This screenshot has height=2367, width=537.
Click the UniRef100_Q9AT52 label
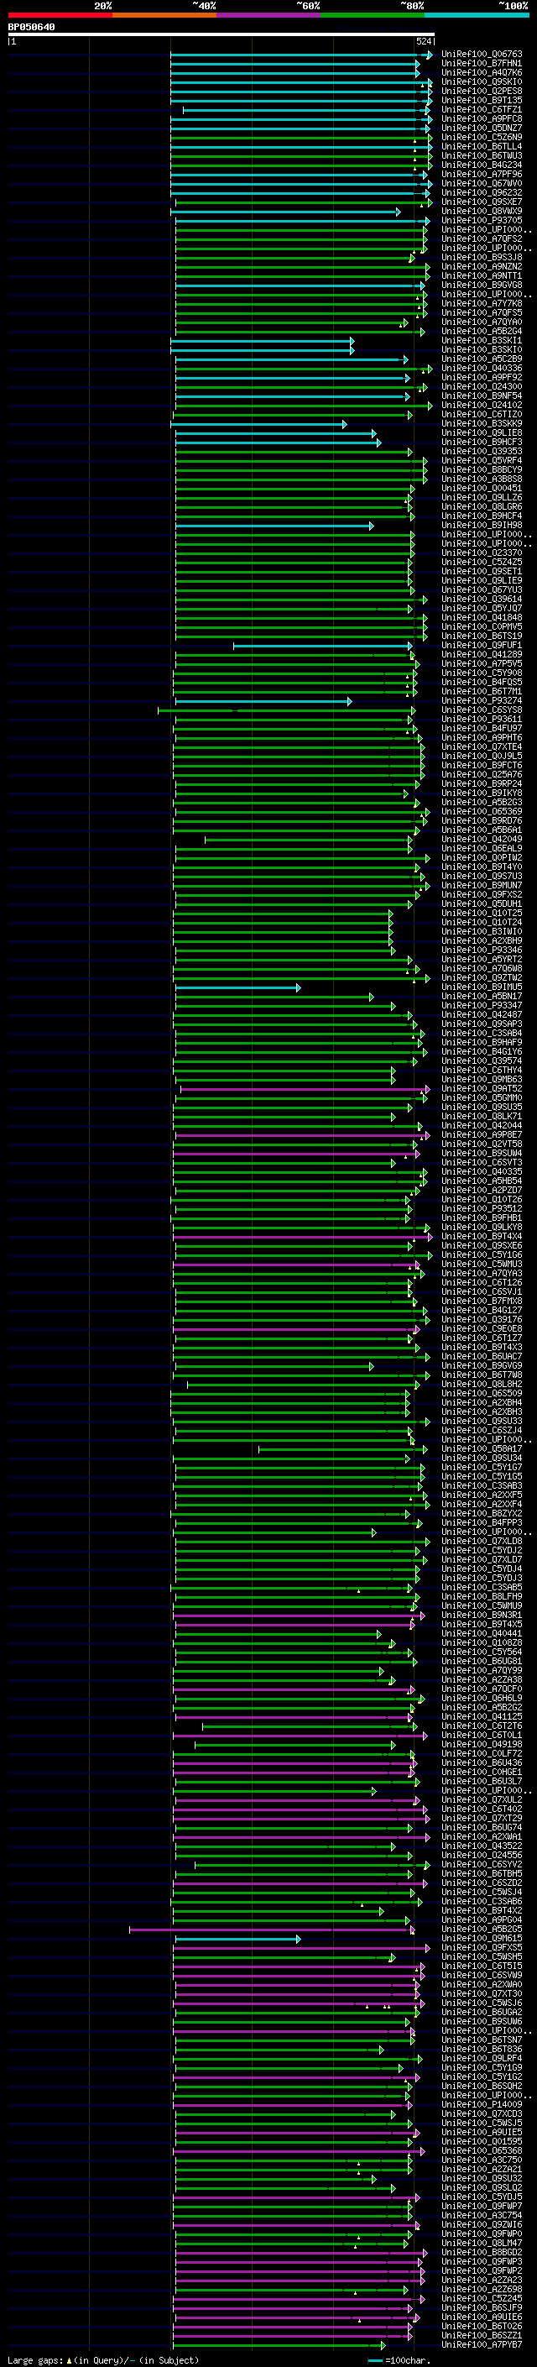coord(482,1089)
